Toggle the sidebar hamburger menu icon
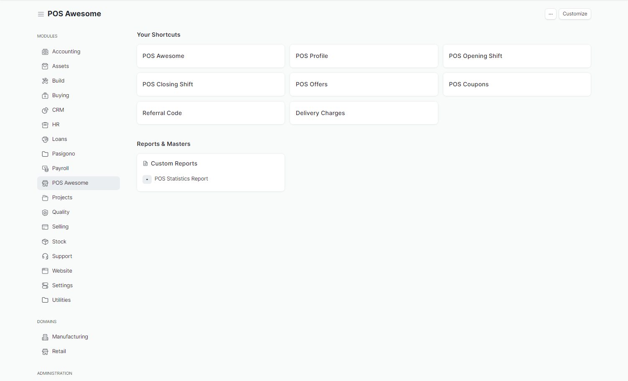The width and height of the screenshot is (628, 381). point(41,14)
